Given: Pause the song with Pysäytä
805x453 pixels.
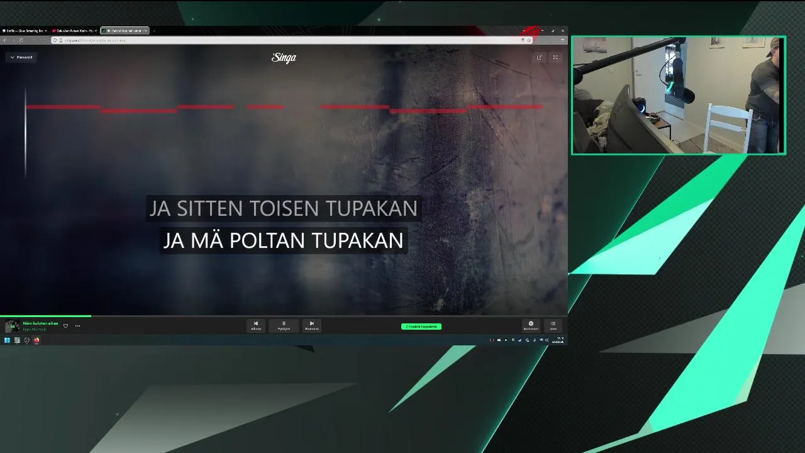Looking at the screenshot, I should [x=284, y=325].
